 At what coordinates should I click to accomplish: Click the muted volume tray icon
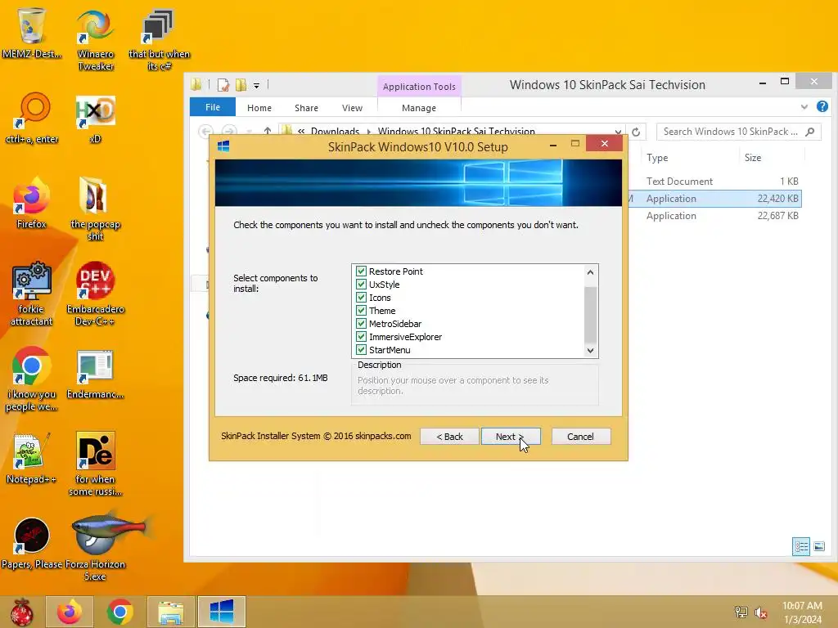[761, 612]
